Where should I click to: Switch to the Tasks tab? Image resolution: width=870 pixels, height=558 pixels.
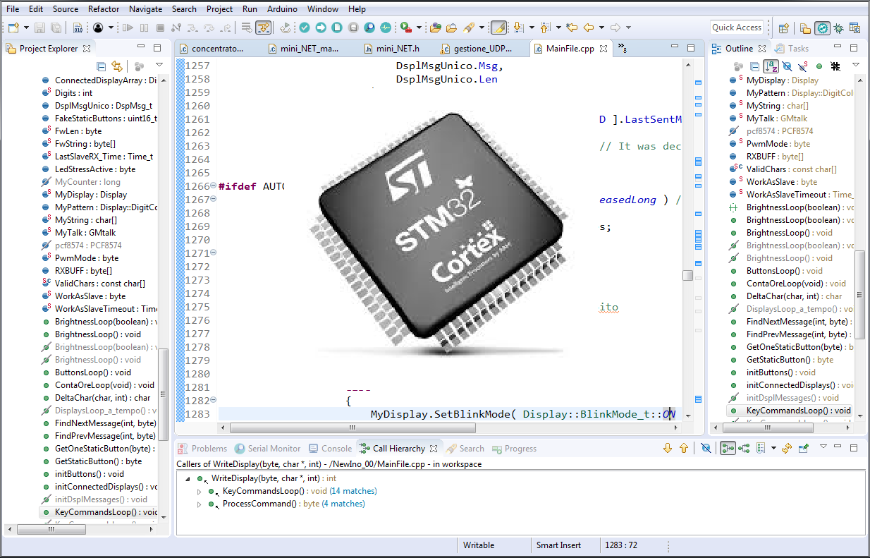point(791,49)
